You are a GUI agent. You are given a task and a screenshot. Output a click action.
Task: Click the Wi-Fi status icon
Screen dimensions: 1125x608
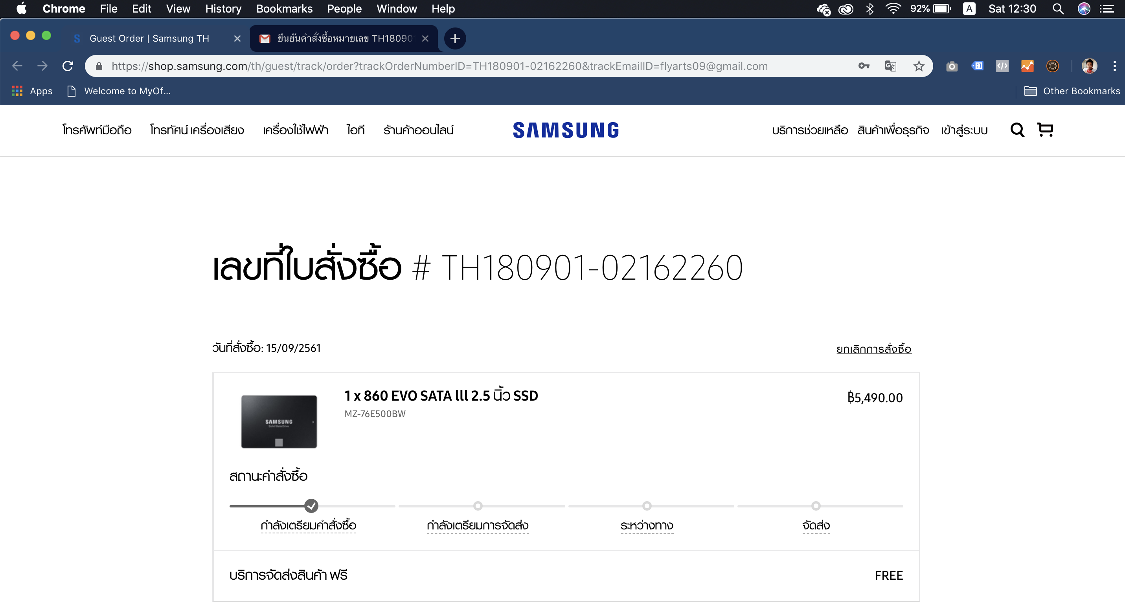click(x=893, y=9)
